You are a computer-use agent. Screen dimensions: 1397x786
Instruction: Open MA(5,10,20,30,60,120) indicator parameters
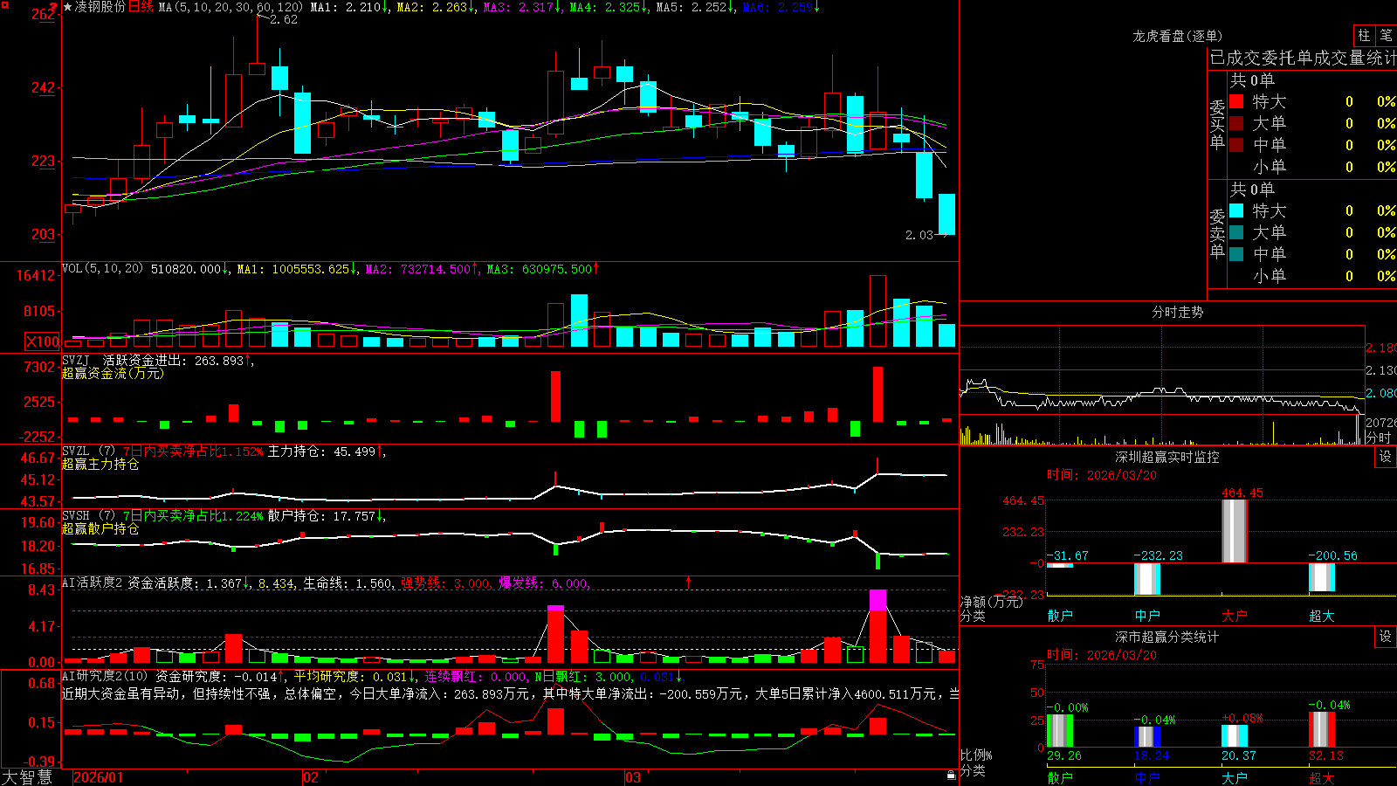coord(231,7)
